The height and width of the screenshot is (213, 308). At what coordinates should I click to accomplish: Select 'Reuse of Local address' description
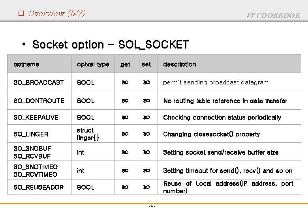(x=228, y=187)
